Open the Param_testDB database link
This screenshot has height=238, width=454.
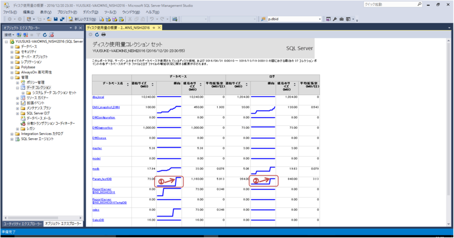pyautogui.click(x=102, y=179)
